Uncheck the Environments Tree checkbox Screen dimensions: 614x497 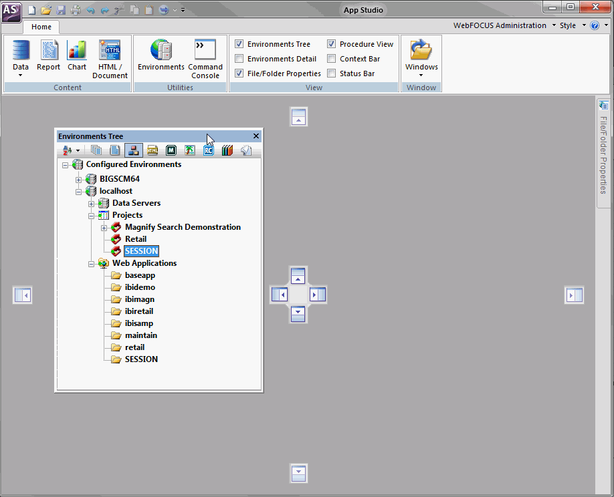pos(239,44)
